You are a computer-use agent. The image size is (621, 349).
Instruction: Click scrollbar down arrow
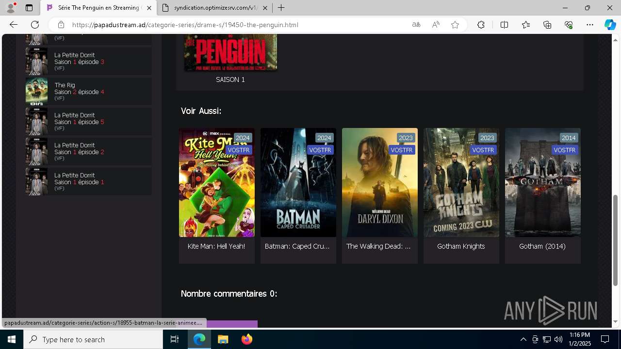click(616, 322)
